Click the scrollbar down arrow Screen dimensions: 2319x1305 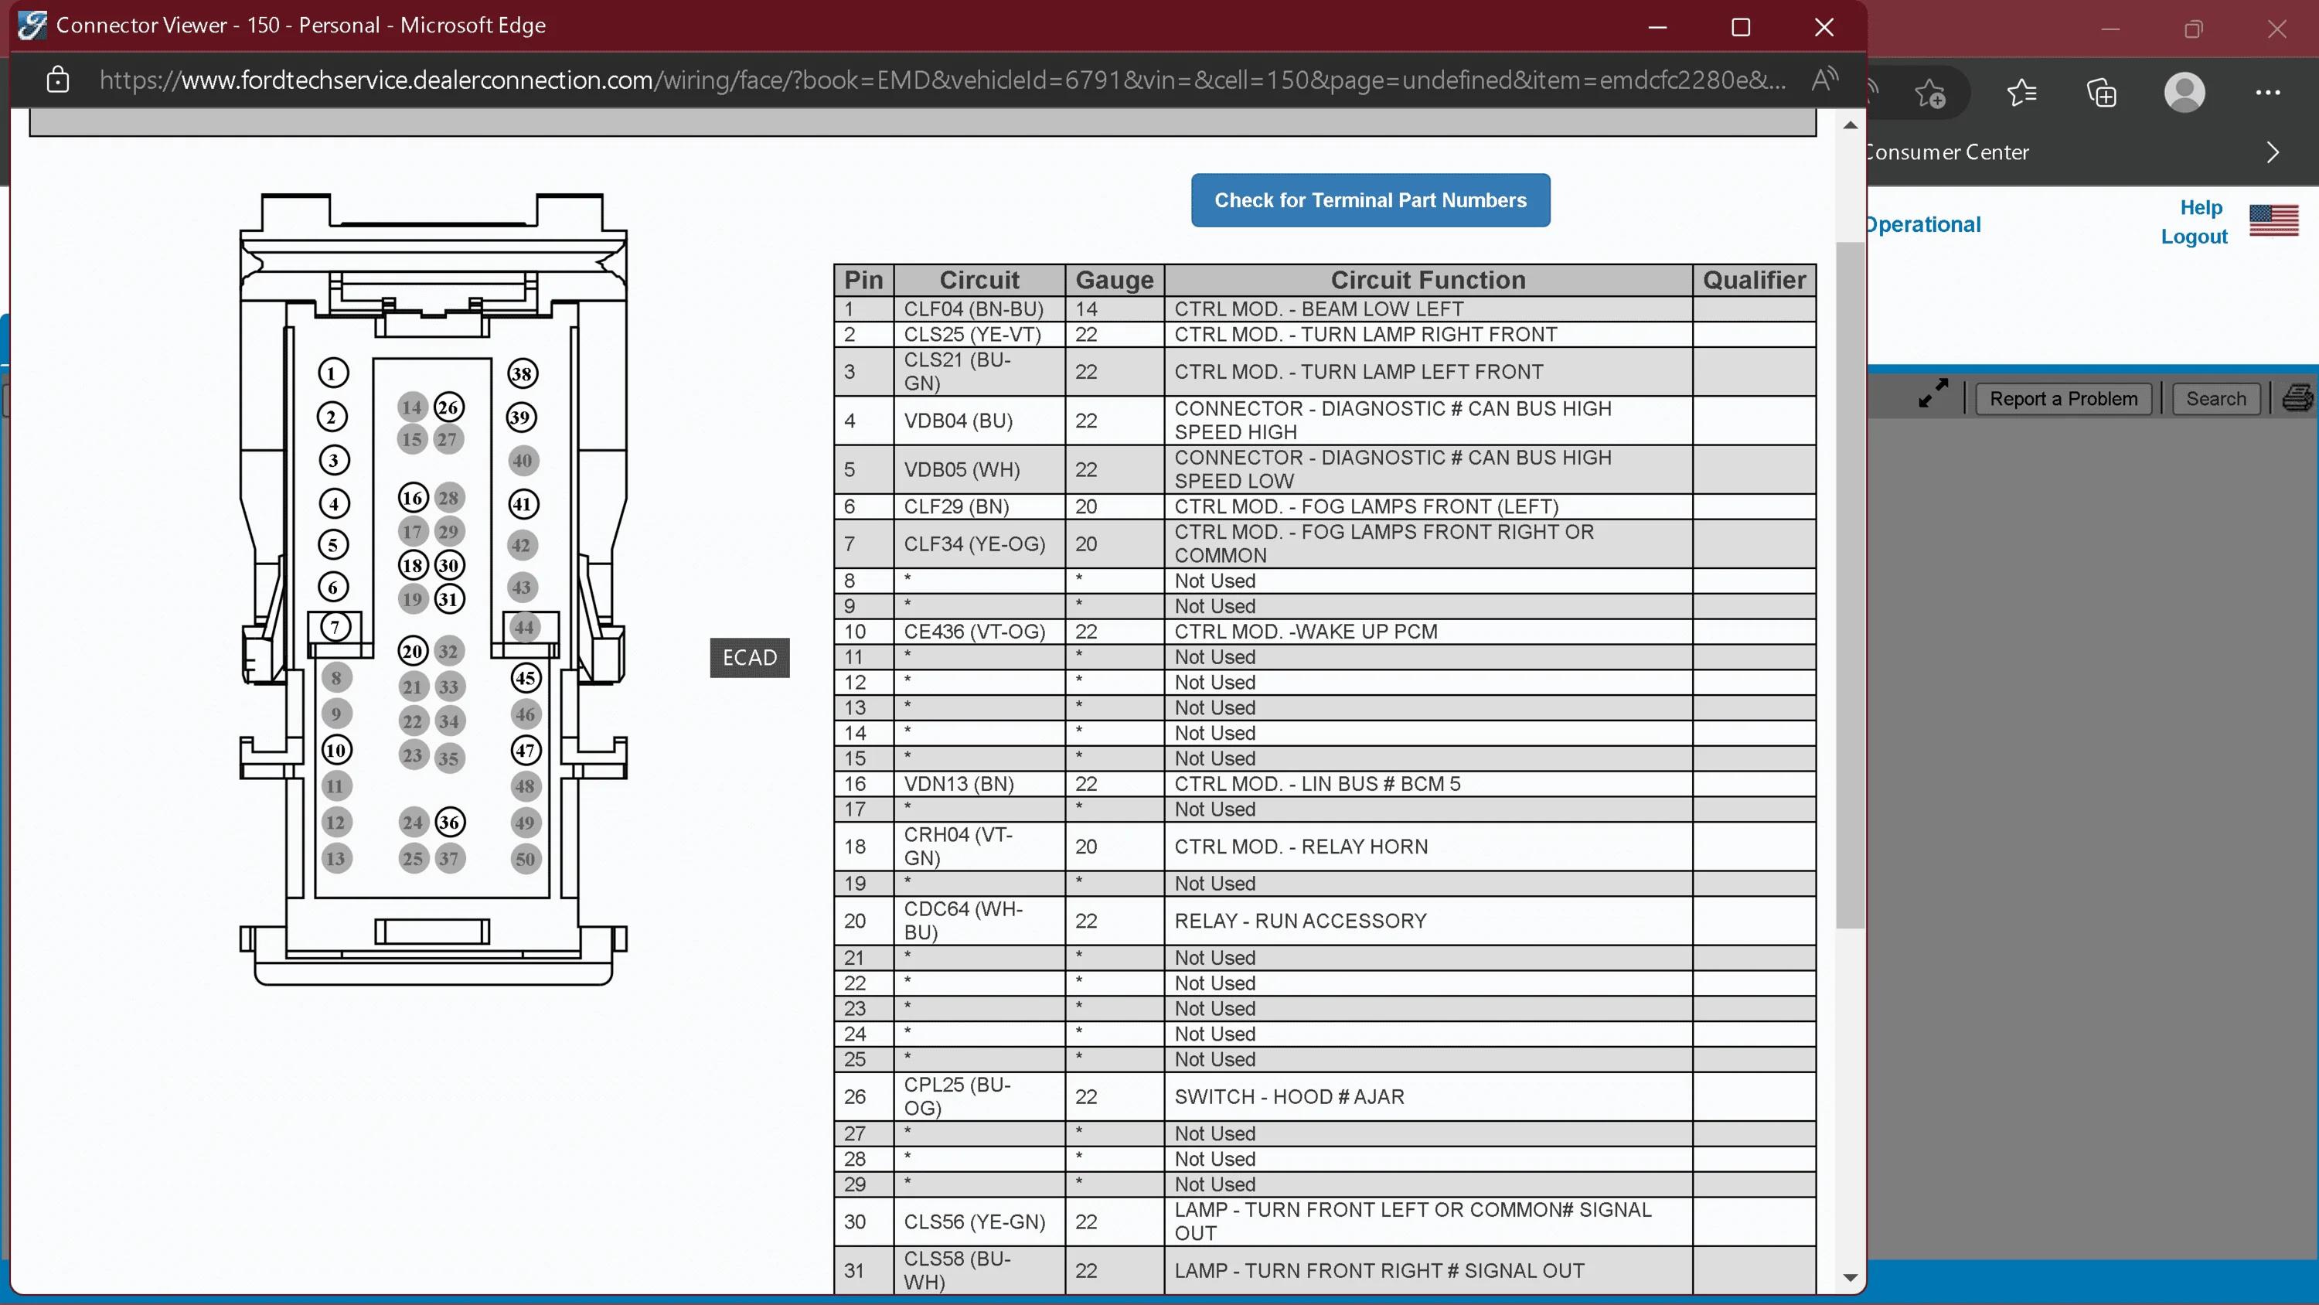tap(1850, 1277)
